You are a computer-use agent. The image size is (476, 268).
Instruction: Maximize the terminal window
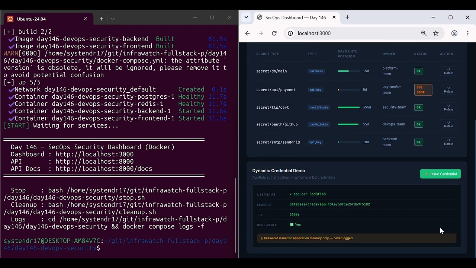point(212,17)
